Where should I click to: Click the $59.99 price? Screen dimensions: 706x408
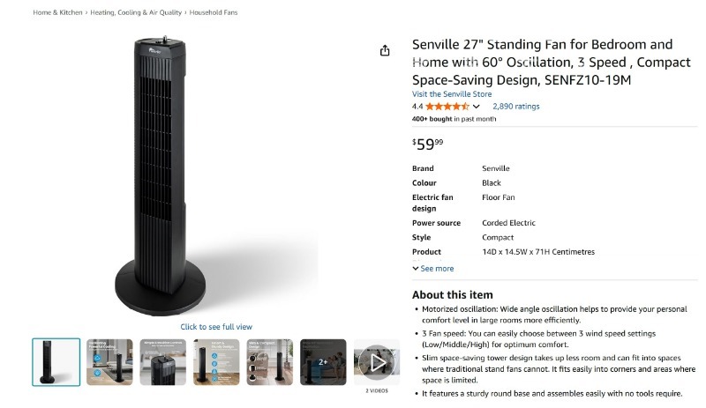(428, 144)
